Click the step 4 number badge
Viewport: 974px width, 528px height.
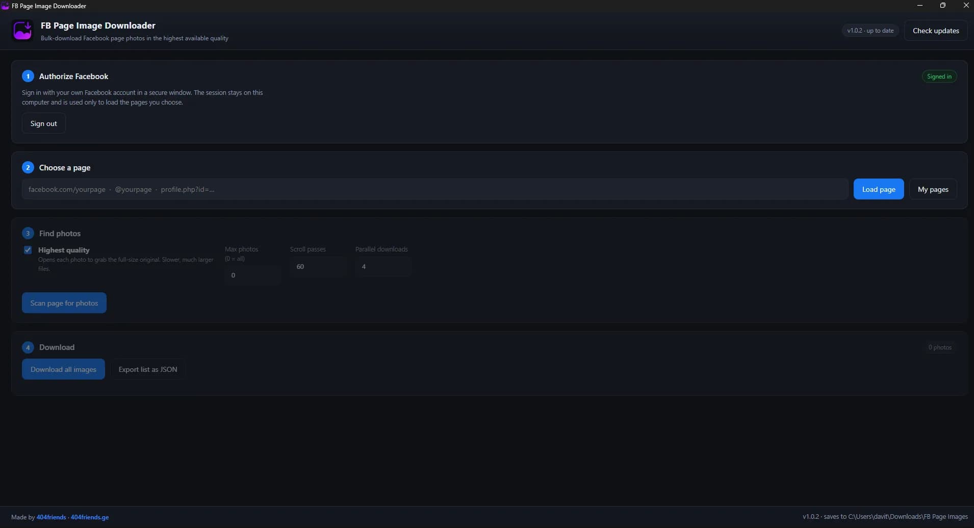coord(28,347)
